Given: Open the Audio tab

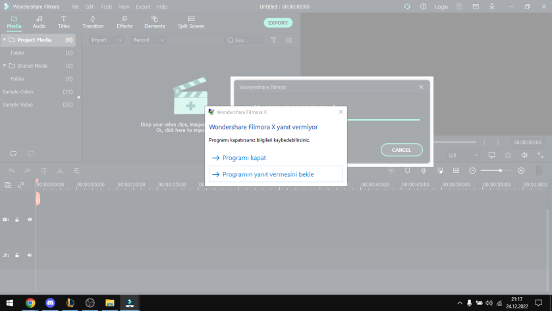Looking at the screenshot, I should (39, 22).
